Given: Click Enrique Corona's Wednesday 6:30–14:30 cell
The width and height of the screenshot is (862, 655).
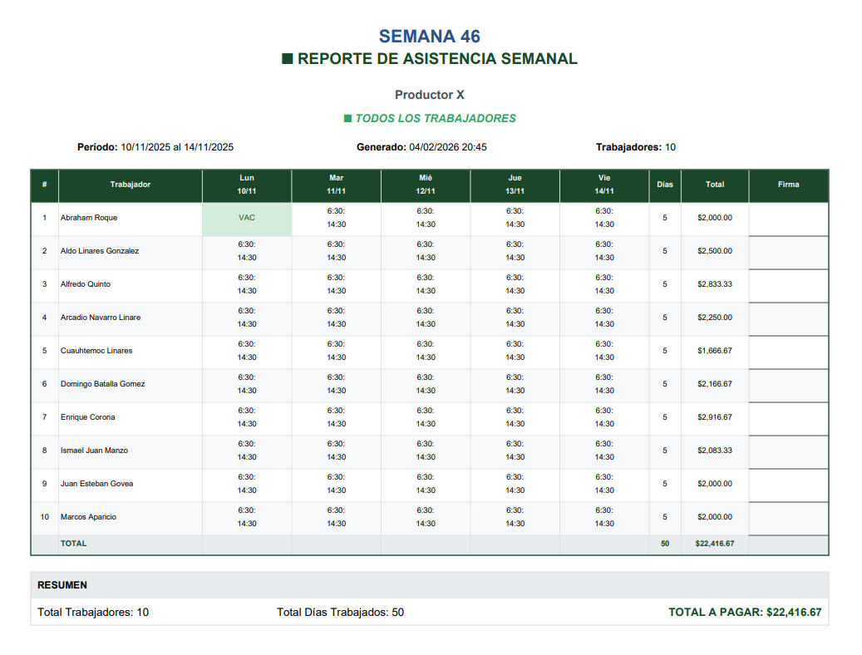Looking at the screenshot, I should coord(426,417).
